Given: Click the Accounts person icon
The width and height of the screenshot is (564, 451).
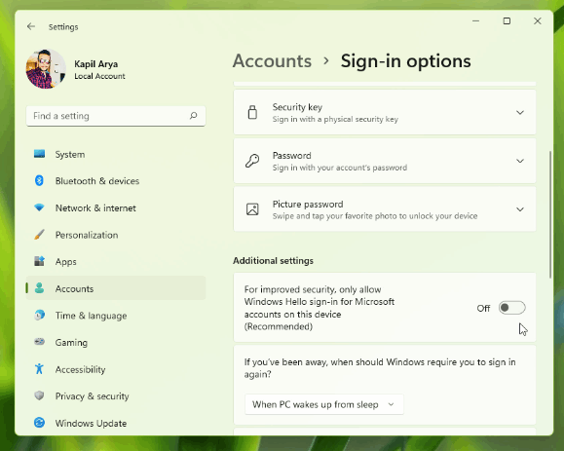Looking at the screenshot, I should click(x=39, y=287).
